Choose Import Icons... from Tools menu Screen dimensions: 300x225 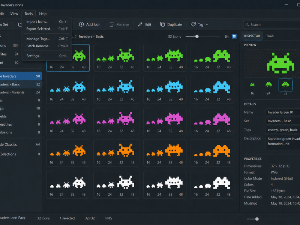tap(47, 22)
